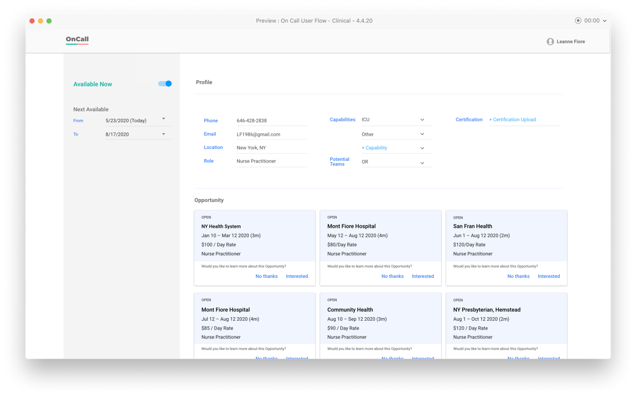Expand the 00:00 timer chevron
The image size is (636, 397).
[x=605, y=21]
